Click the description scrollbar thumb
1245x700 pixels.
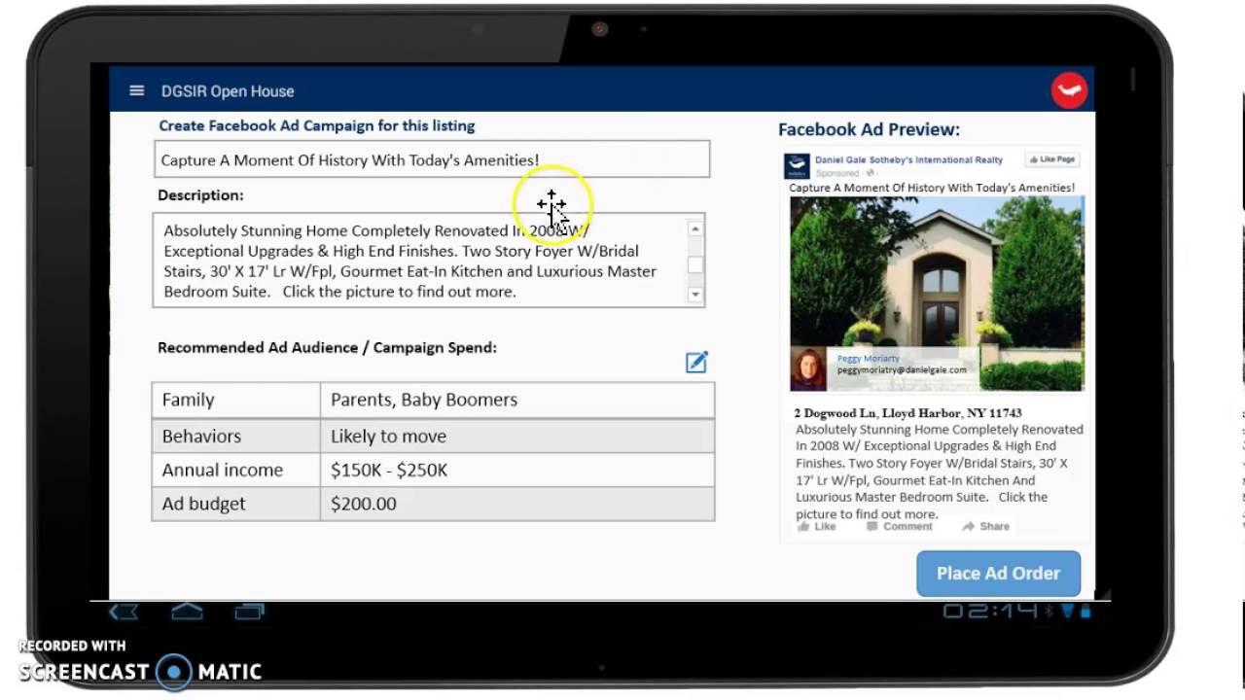[695, 264]
